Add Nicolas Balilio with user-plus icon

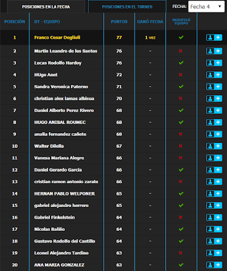click(x=214, y=229)
